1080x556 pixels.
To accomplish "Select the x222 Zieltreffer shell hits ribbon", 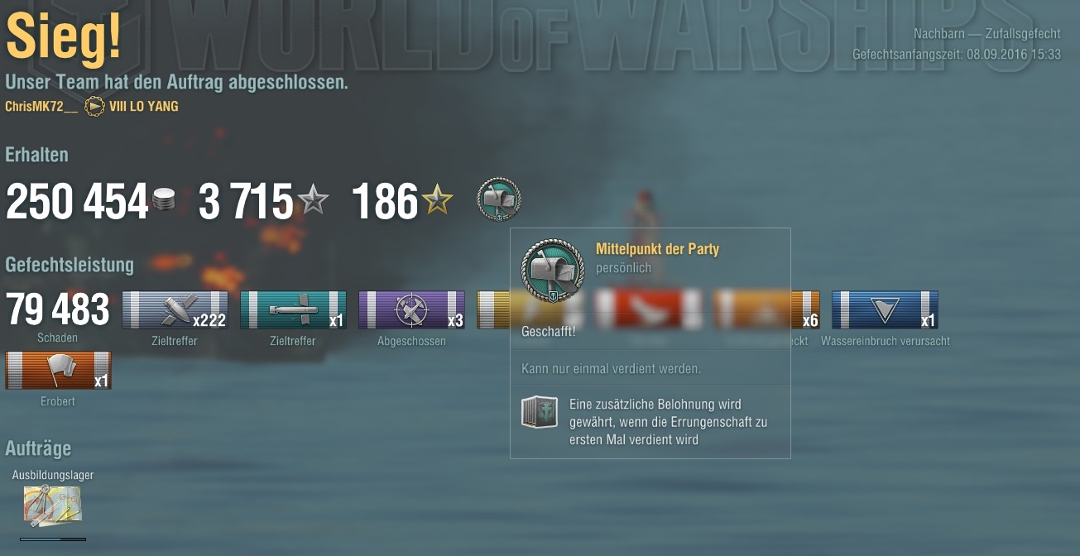I will [175, 309].
